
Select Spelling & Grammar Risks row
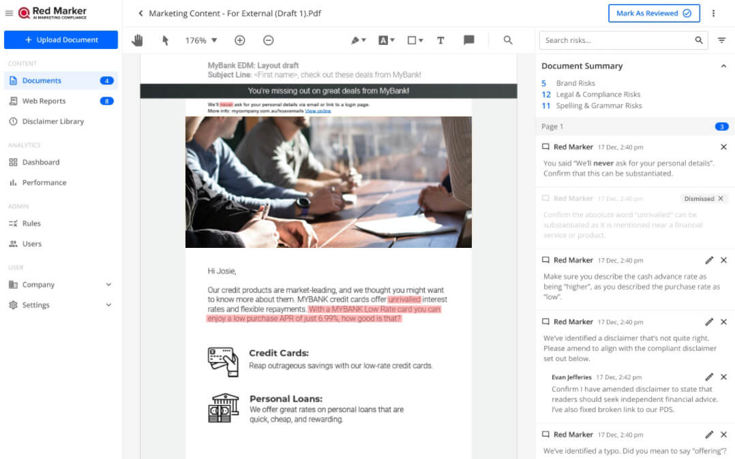click(x=592, y=106)
